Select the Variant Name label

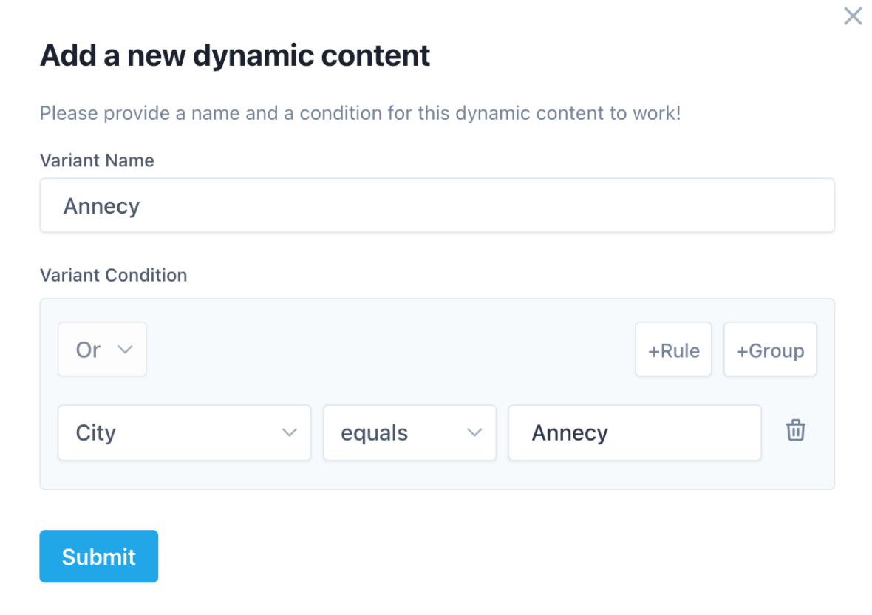(x=97, y=160)
